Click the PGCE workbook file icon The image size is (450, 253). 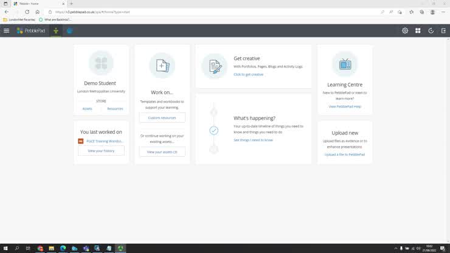(x=81, y=141)
